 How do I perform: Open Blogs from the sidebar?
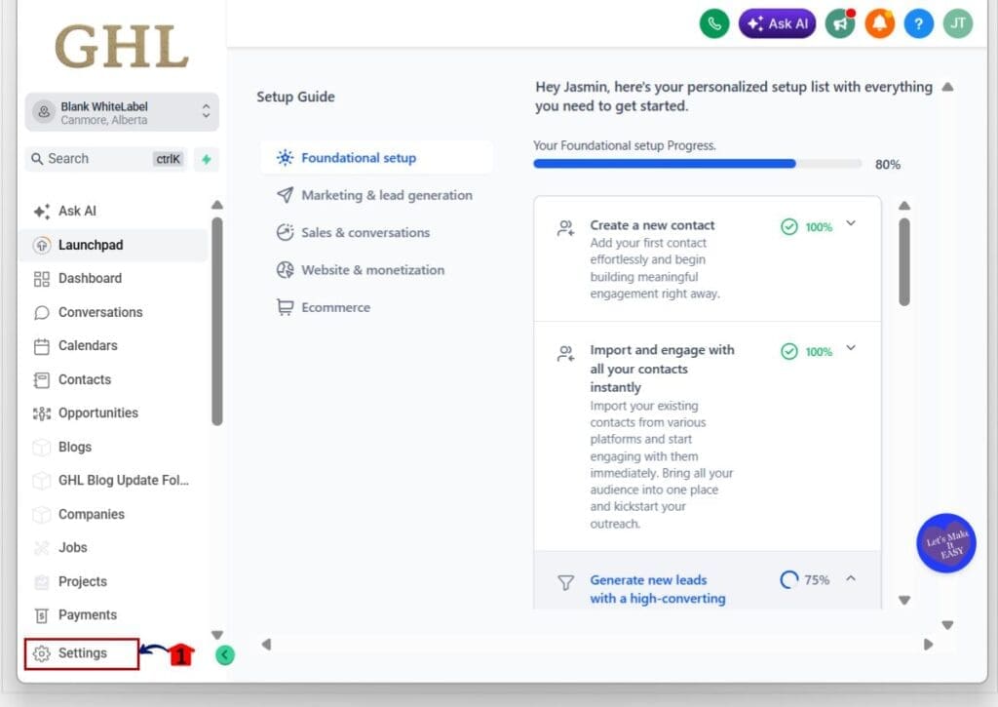click(113, 447)
